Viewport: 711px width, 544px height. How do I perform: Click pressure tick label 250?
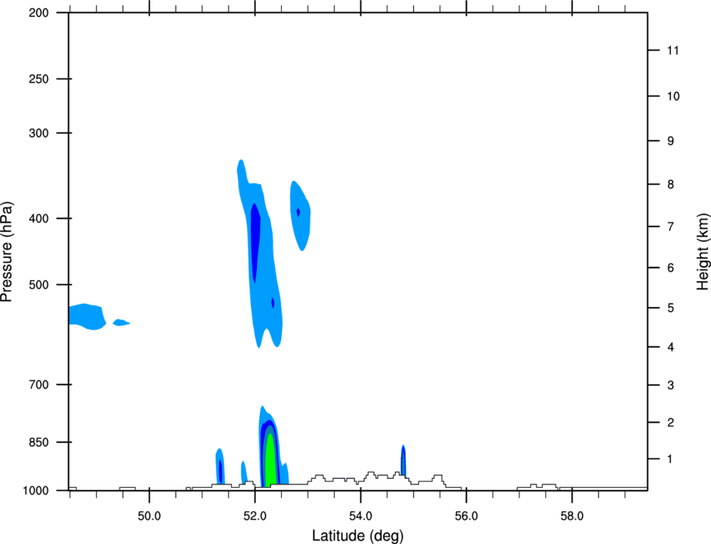pyautogui.click(x=38, y=79)
